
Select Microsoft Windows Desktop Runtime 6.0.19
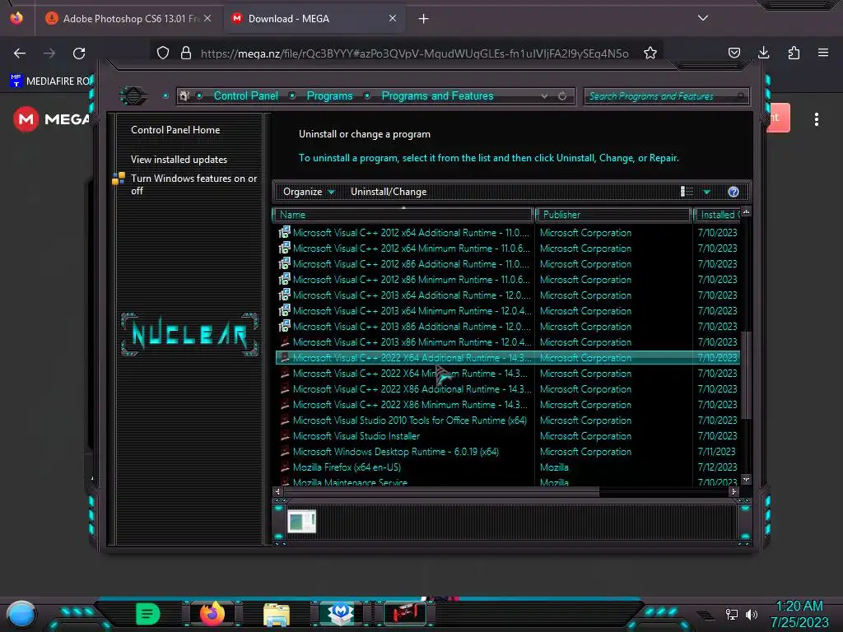coord(507,452)
